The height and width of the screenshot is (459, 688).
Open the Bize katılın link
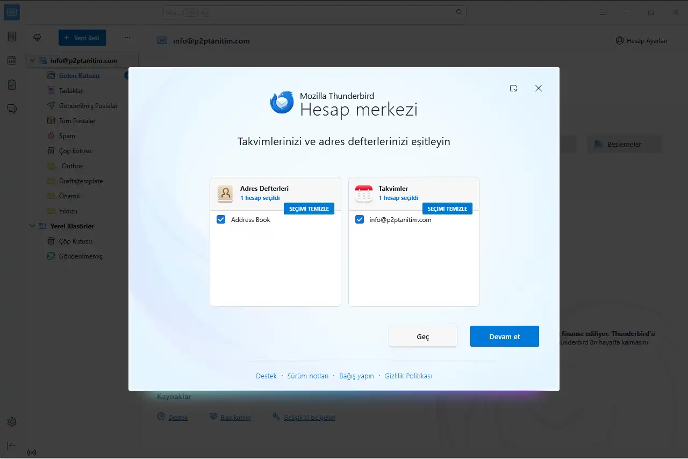pos(235,418)
